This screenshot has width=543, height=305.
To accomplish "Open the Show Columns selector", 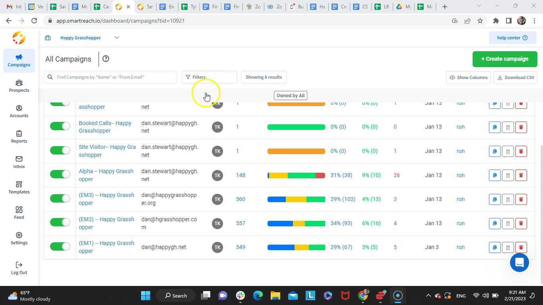I will click(468, 77).
